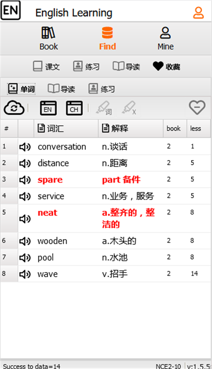Toggle the EN display window icon
212x369 pixels.
click(48, 108)
